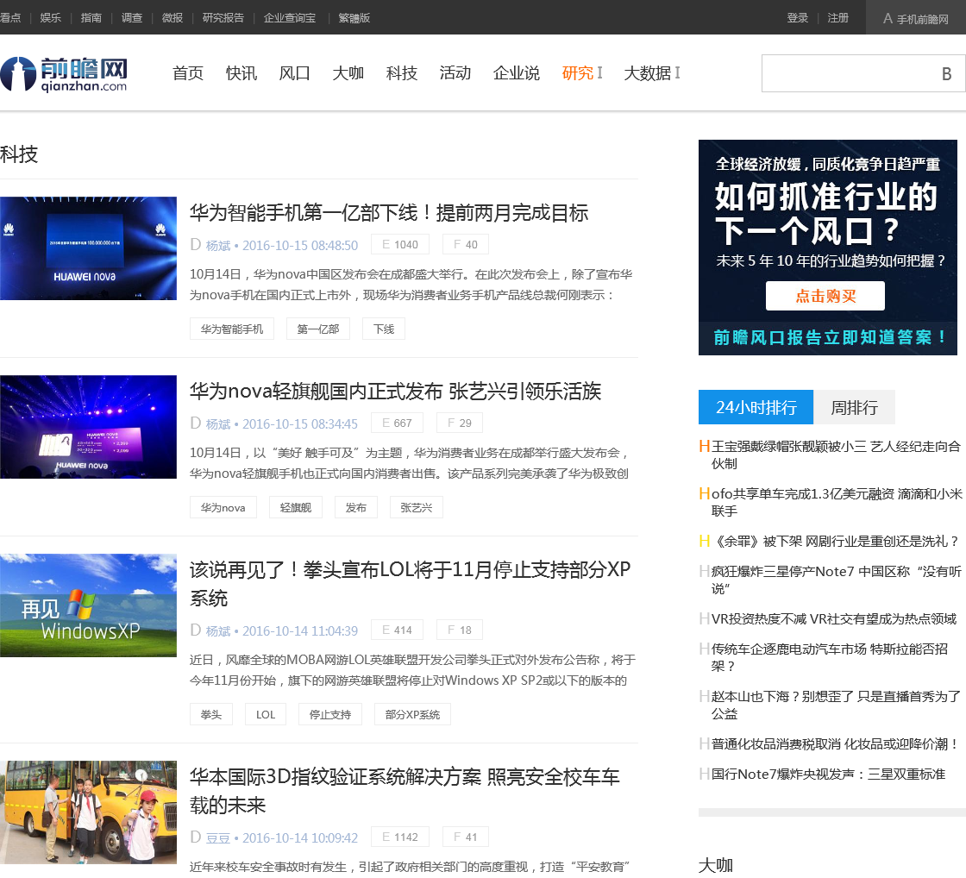Viewport: 966px width, 878px height.
Task: Click the 点击购买 button in the ad
Action: [x=825, y=297]
